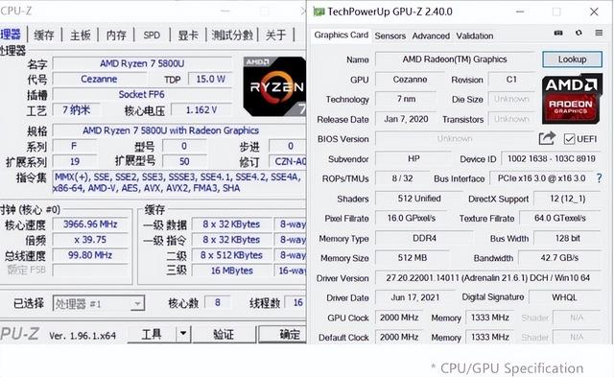Toggle the UEFI checkbox
Screen dimensions: 614x377
[569, 139]
